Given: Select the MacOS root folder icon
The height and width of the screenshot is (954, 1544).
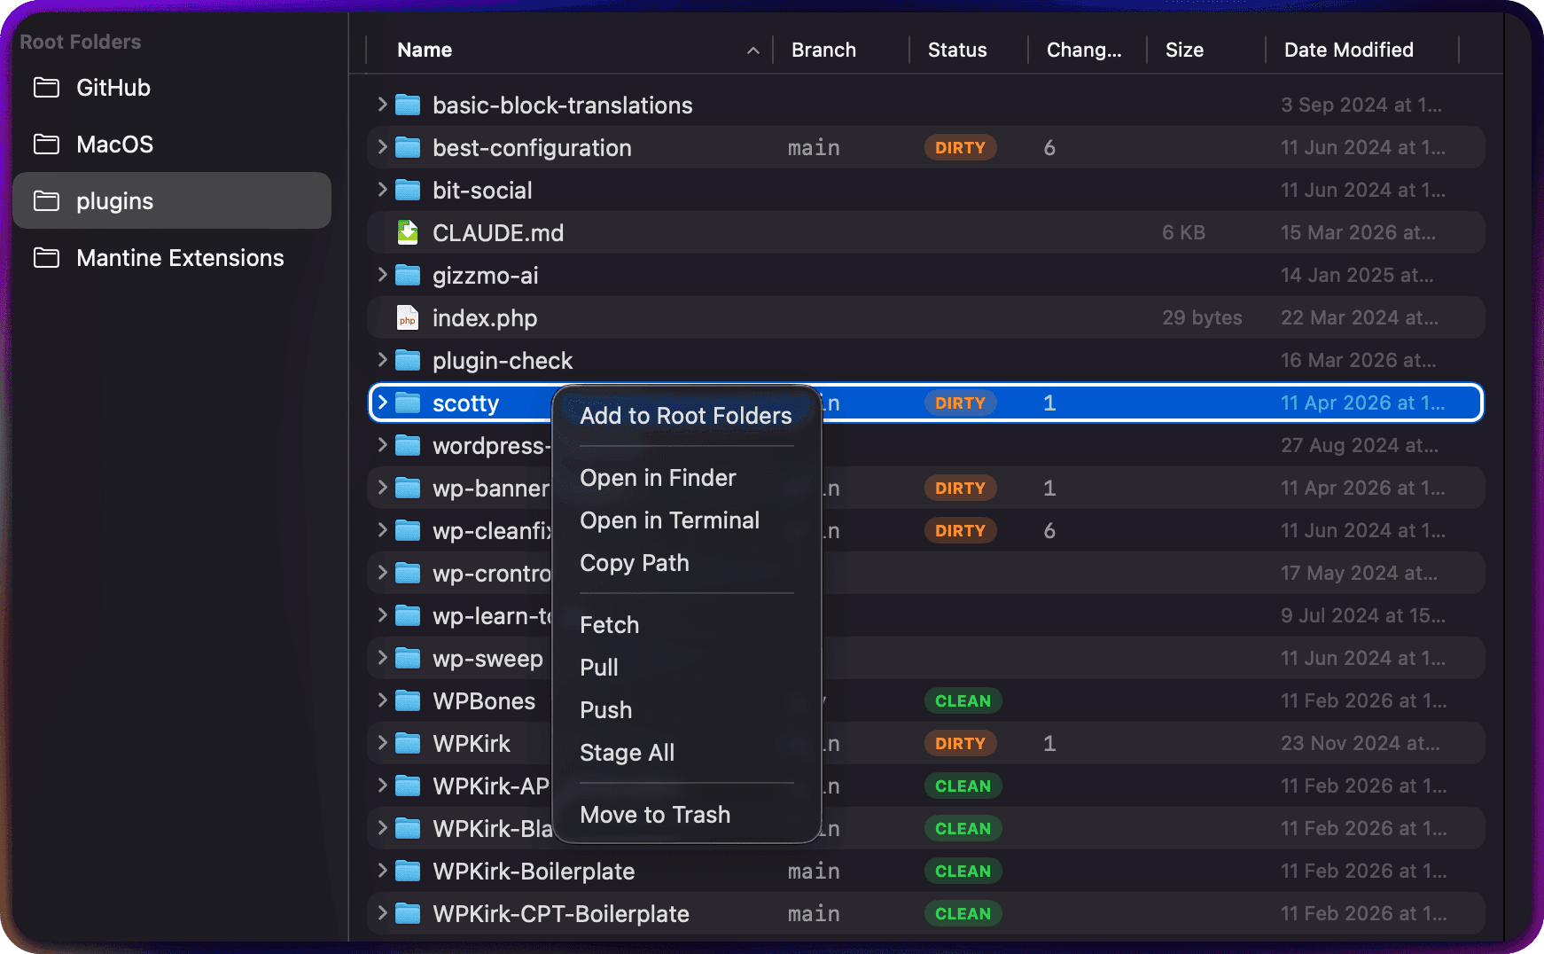Looking at the screenshot, I should pos(48,144).
